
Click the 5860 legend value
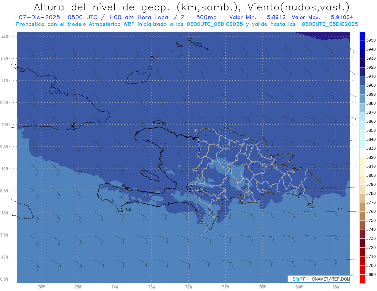click(371, 121)
